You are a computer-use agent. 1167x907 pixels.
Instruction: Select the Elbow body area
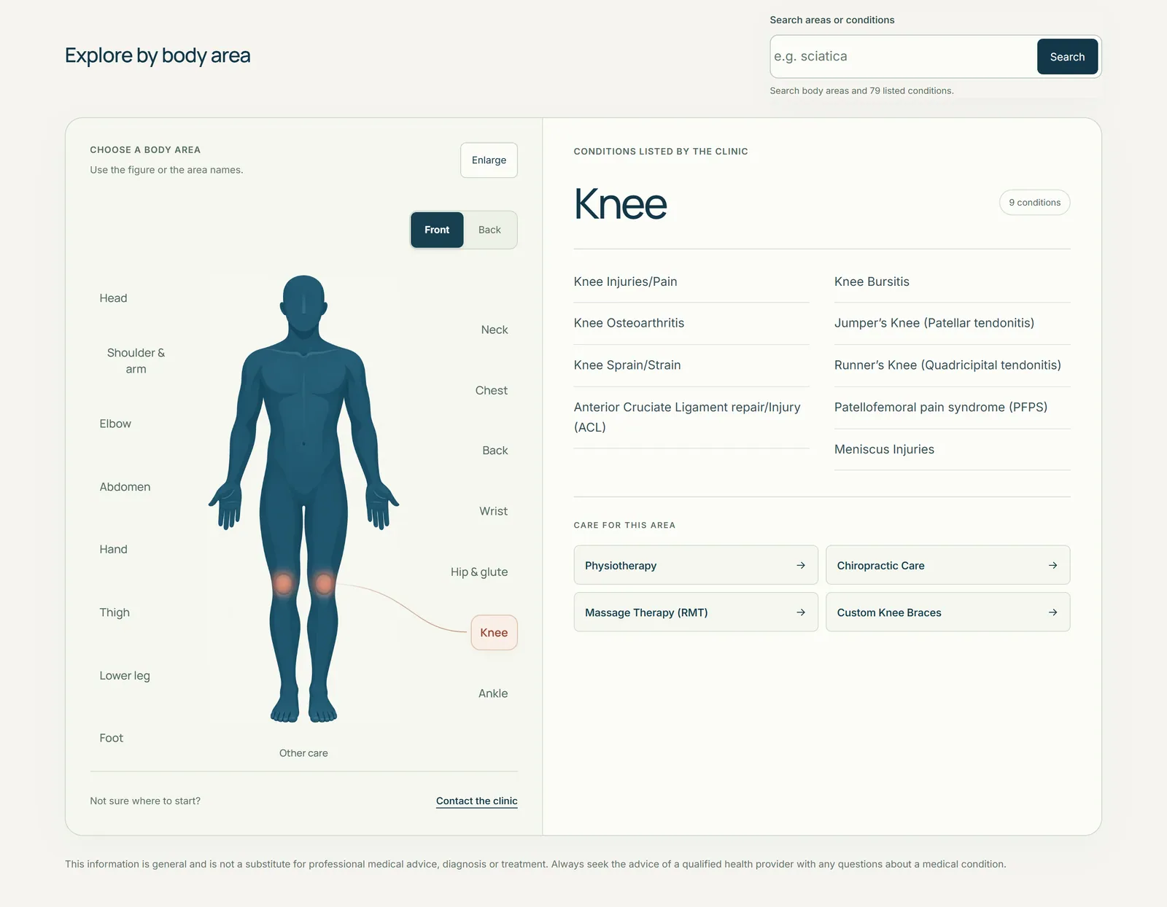(x=115, y=424)
